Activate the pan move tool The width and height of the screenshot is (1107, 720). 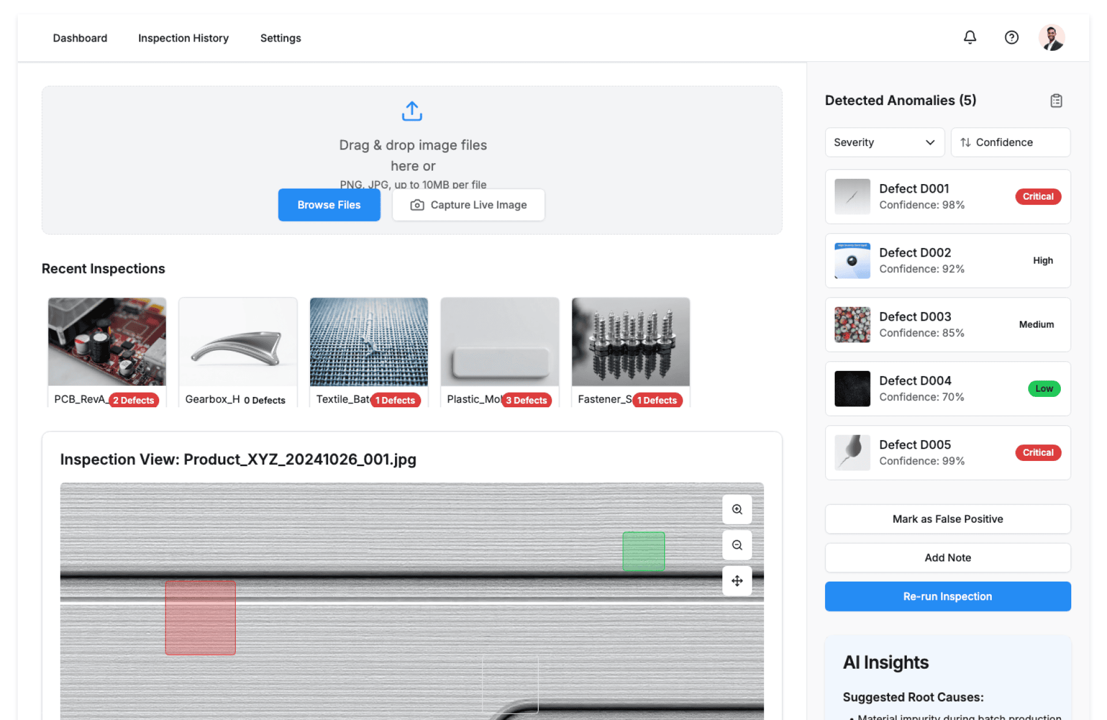[x=737, y=581]
